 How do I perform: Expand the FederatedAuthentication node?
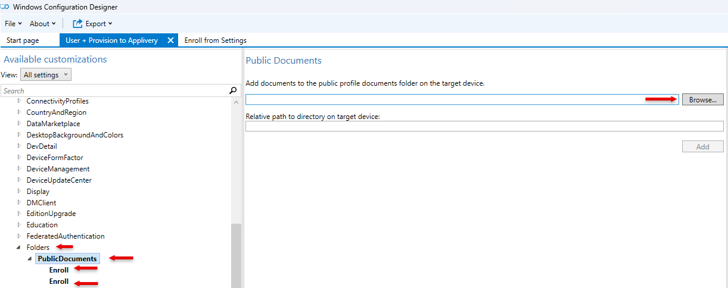20,236
